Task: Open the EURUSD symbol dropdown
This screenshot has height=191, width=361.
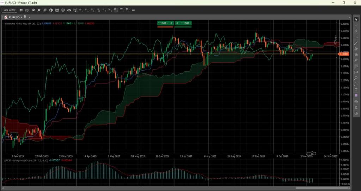Action: (x=22, y=17)
